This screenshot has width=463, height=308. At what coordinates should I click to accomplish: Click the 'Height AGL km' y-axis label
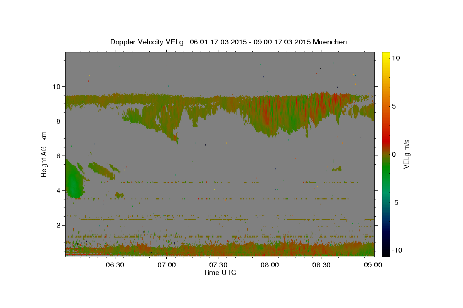[x=44, y=154]
